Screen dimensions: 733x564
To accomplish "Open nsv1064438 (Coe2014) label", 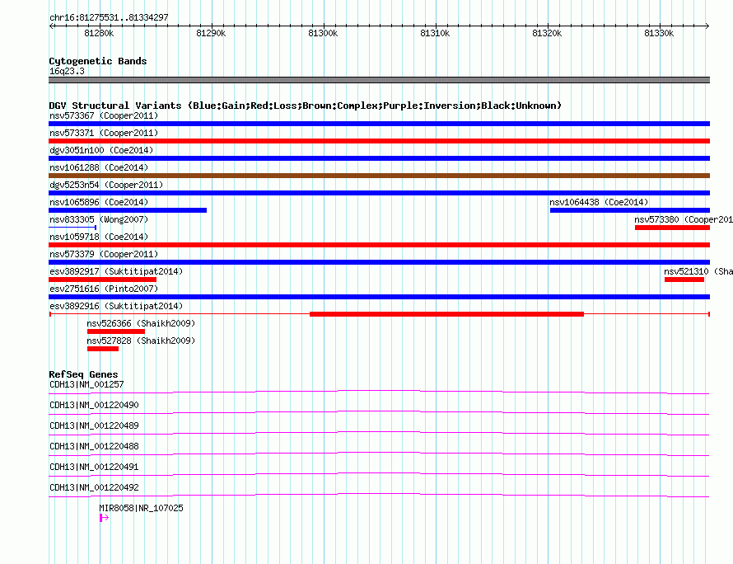I will (x=599, y=202).
